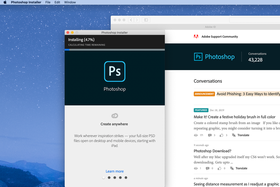Click the Photoshop label under the logo
This screenshot has width=280, height=187.
[x=115, y=89]
